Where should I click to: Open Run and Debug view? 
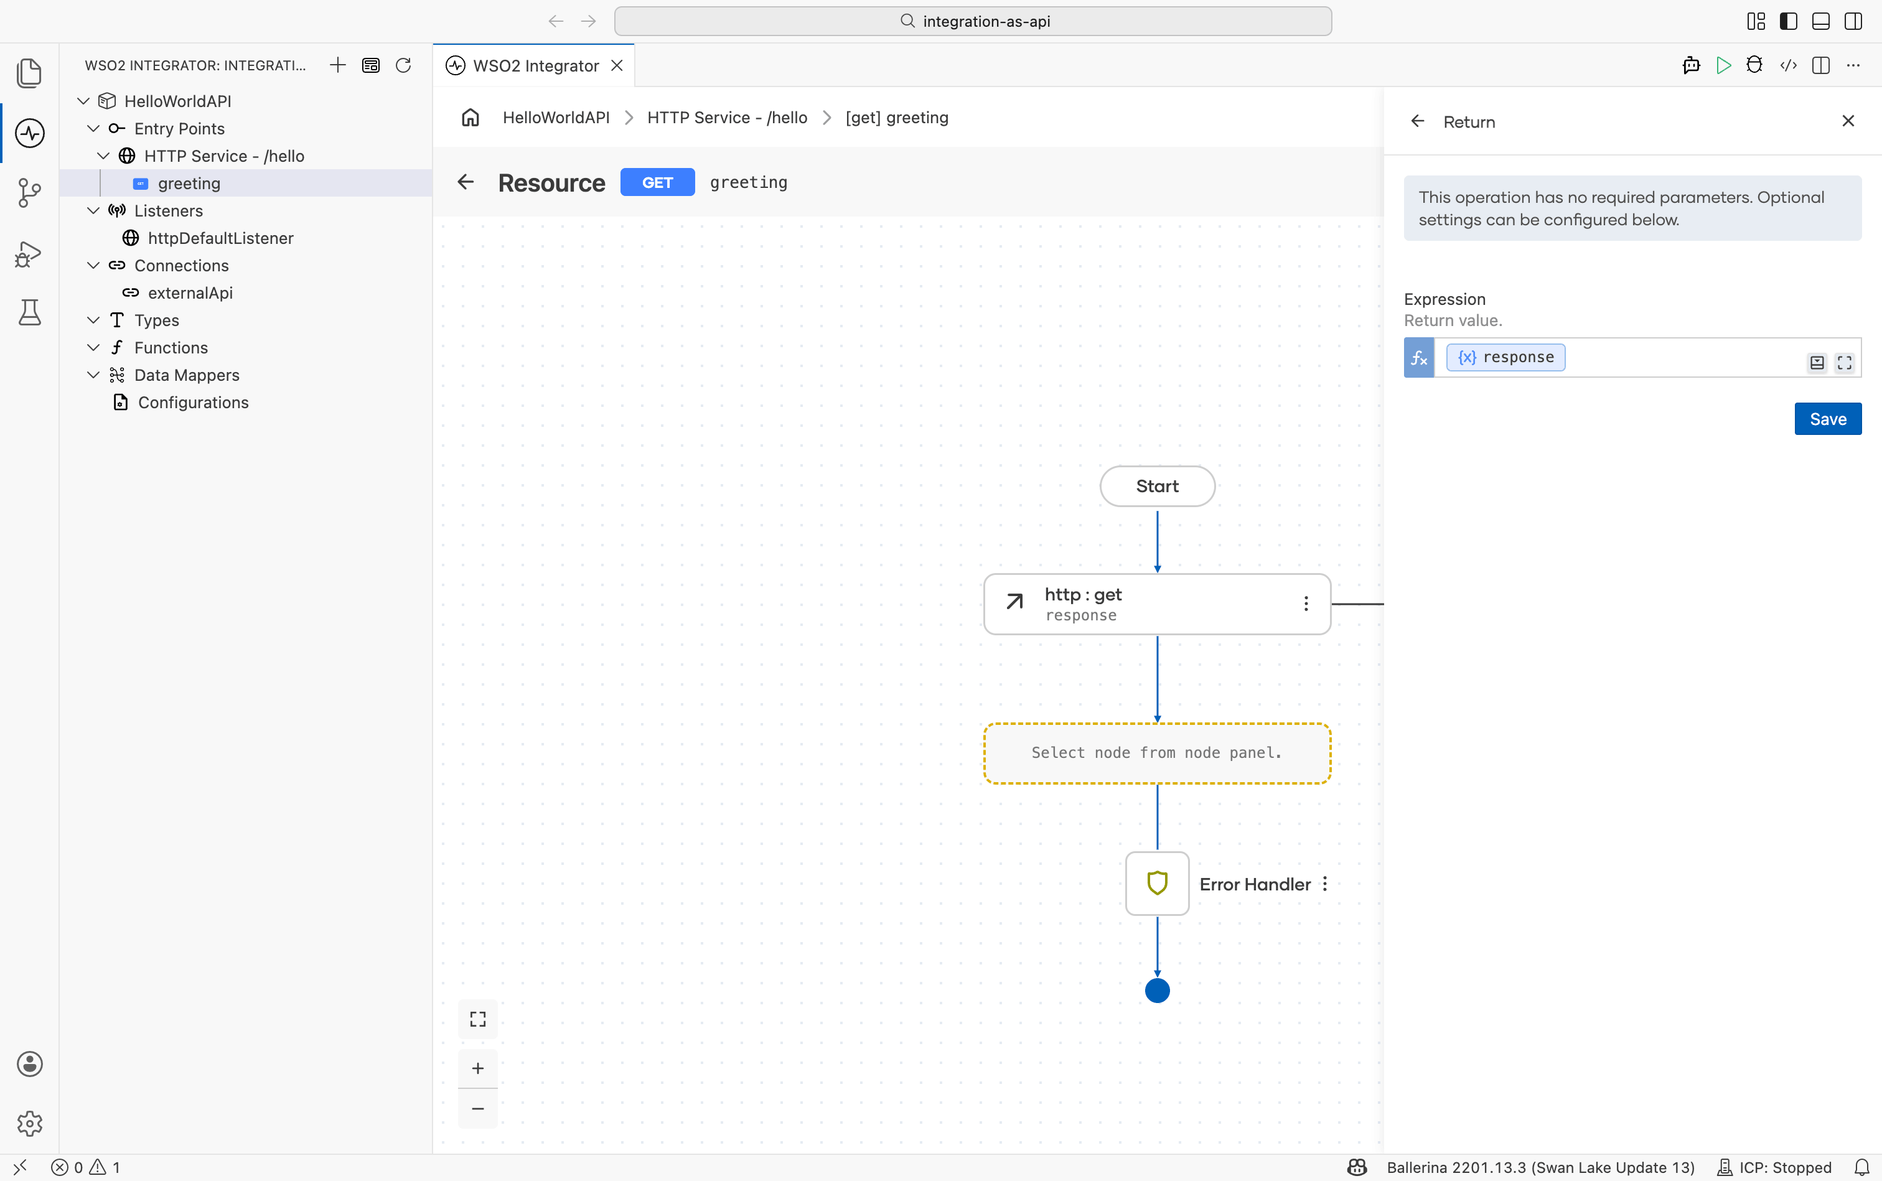(30, 253)
